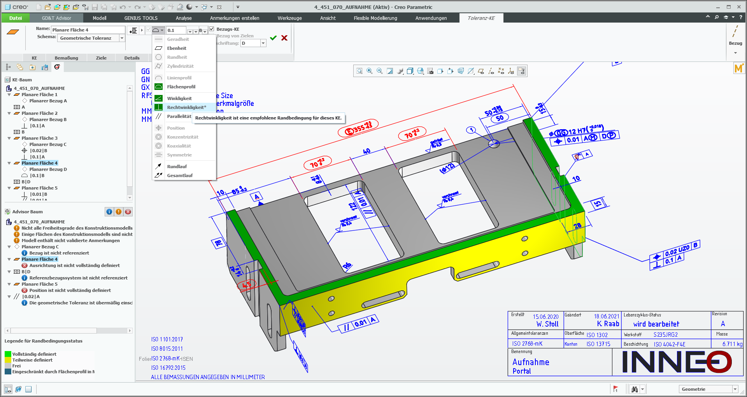Collapse the Planare Fläche 4 tree node
The width and height of the screenshot is (747, 397).
click(10, 163)
